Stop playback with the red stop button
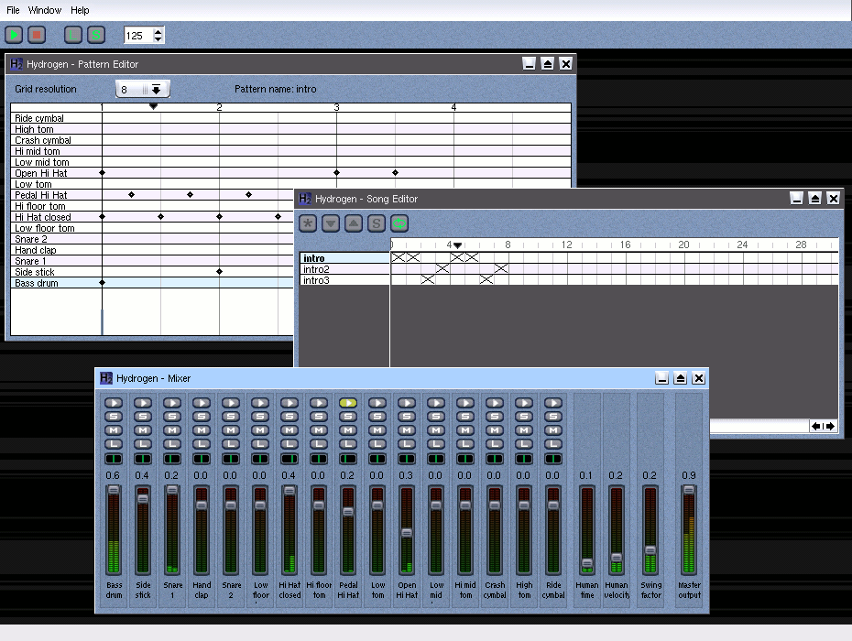The width and height of the screenshot is (852, 641). (37, 36)
